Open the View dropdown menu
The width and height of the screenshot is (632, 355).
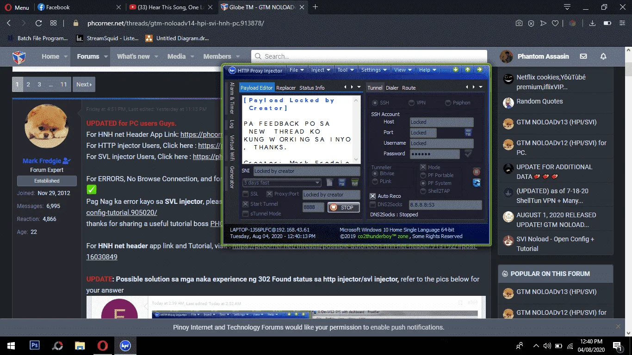pyautogui.click(x=403, y=70)
